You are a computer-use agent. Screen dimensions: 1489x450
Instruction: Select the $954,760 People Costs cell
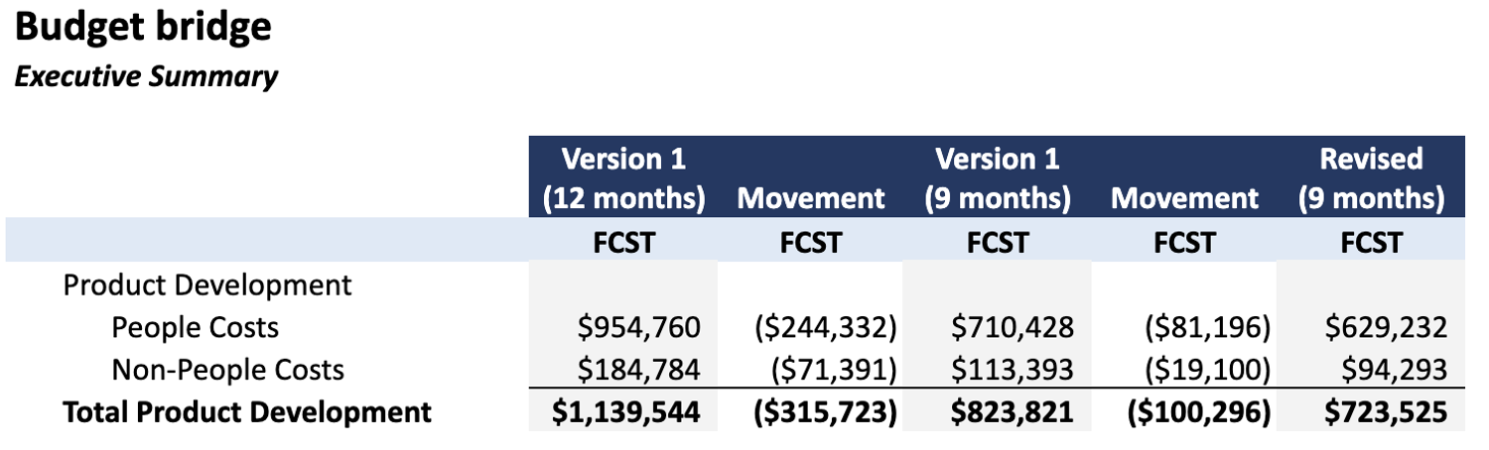click(x=639, y=327)
